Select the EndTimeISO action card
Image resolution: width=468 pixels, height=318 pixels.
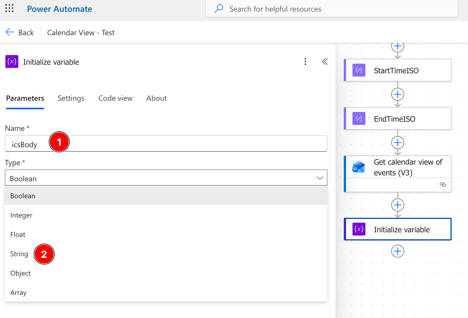(398, 118)
